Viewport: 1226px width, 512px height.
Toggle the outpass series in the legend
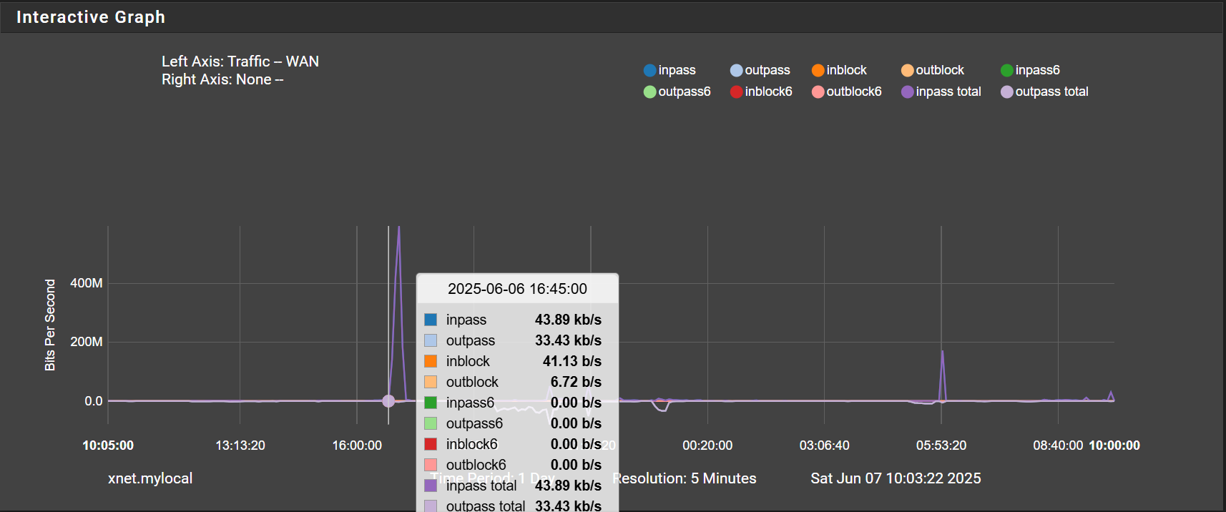click(760, 70)
